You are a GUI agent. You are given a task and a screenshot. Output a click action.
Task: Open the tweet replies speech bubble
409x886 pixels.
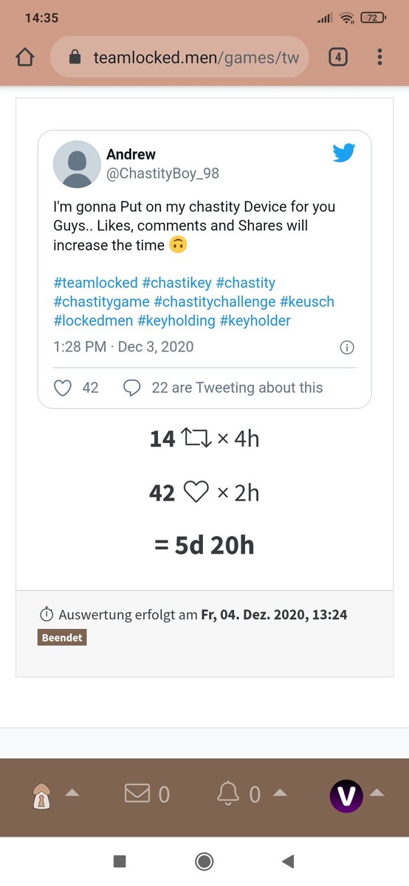tap(132, 388)
